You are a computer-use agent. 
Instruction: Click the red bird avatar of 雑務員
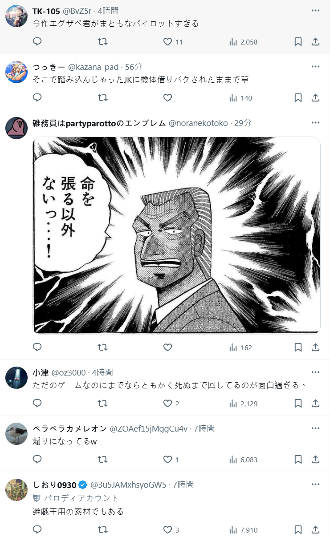pyautogui.click(x=16, y=128)
